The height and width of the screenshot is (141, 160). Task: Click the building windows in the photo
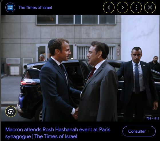click(x=76, y=20)
